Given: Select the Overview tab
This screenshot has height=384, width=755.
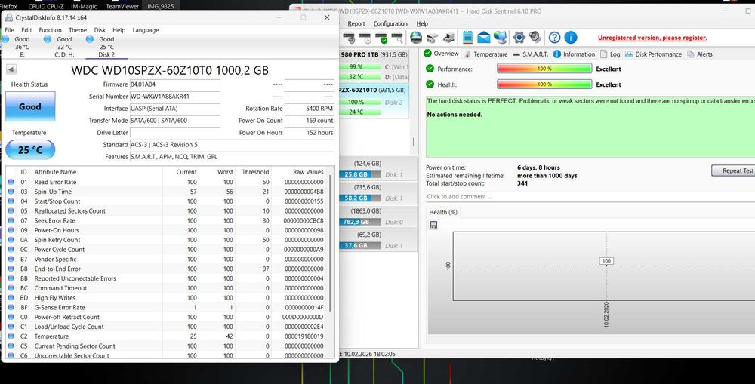Looking at the screenshot, I should pos(441,54).
